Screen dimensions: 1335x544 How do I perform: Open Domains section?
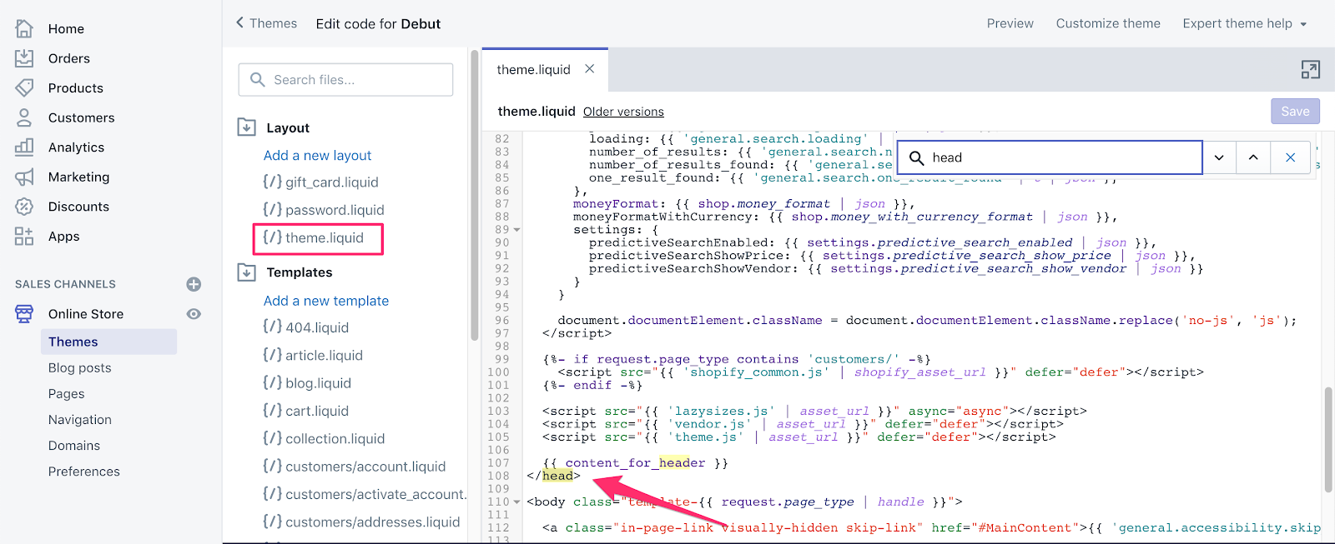[73, 446]
